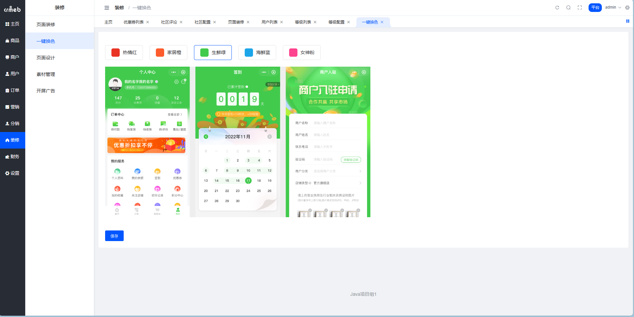Click the 保存 button
The width and height of the screenshot is (634, 317).
(114, 236)
